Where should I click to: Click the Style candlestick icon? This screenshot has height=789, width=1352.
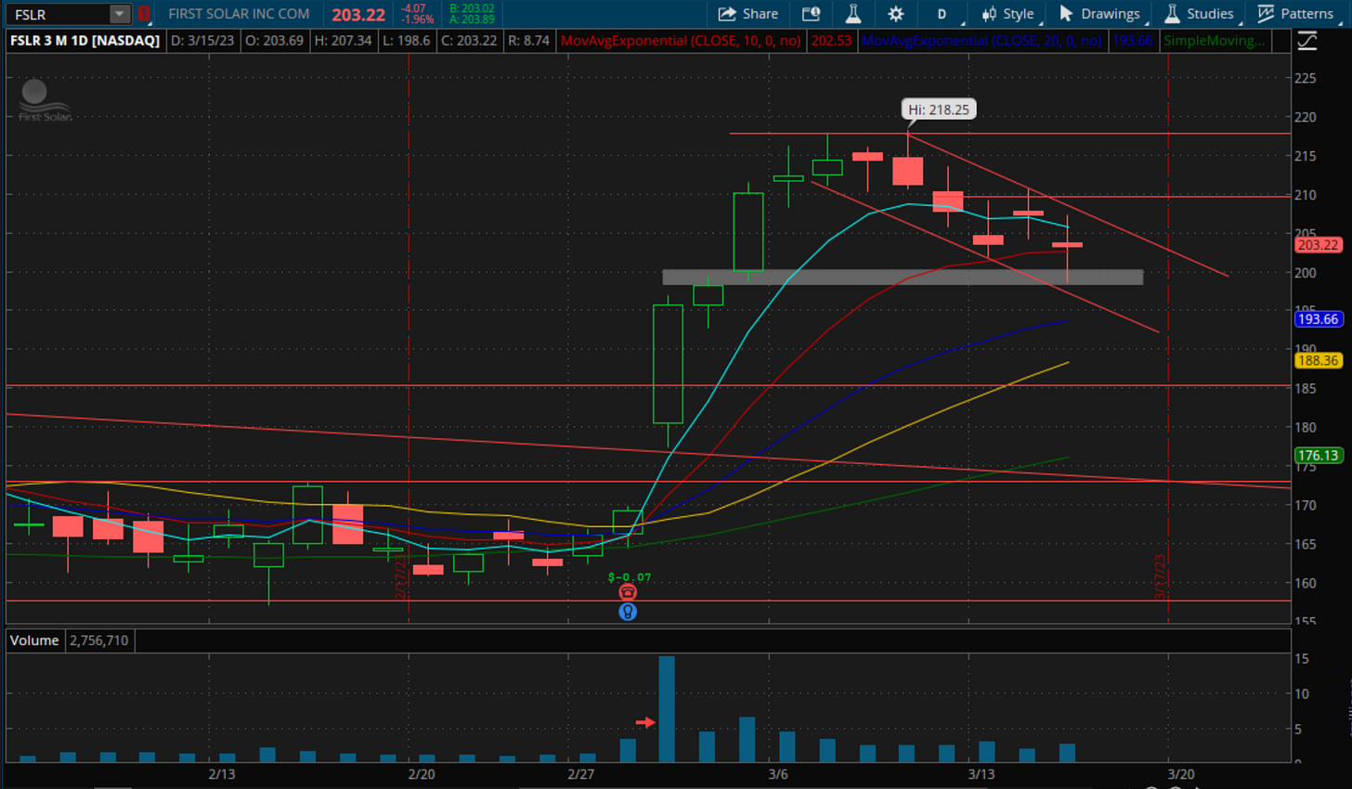(989, 14)
